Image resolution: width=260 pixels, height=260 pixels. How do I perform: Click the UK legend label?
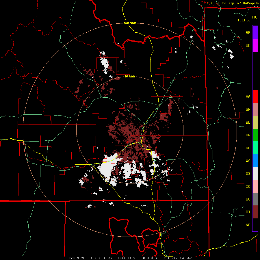click(248, 45)
